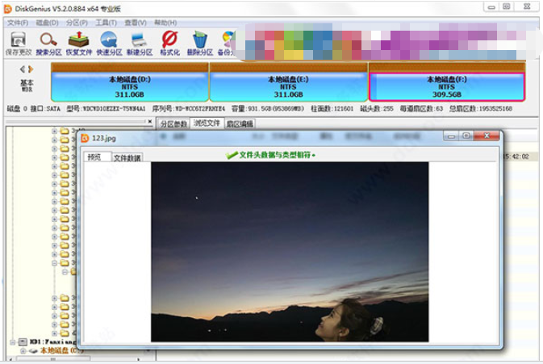Expand the Local Disk node under HD1
543x364 pixels.
pyautogui.click(x=23, y=351)
